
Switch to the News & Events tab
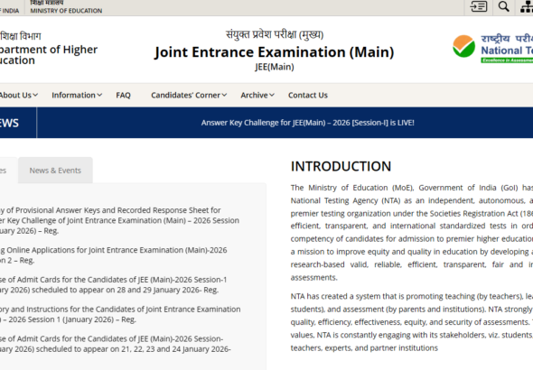click(x=55, y=171)
